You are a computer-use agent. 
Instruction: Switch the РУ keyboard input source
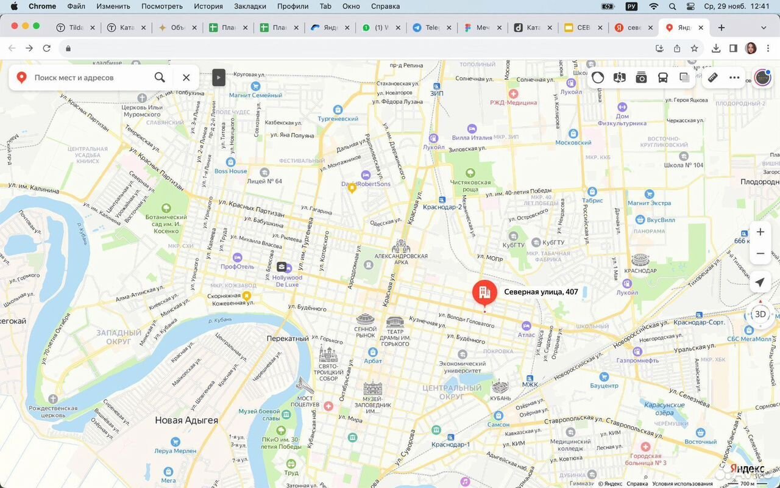click(631, 6)
